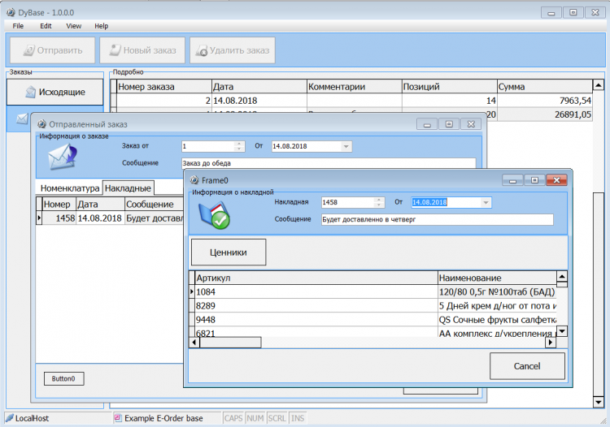Click the Отправленный заказ title bar icon
Image resolution: width=610 pixels, height=427 pixels.
(x=41, y=124)
